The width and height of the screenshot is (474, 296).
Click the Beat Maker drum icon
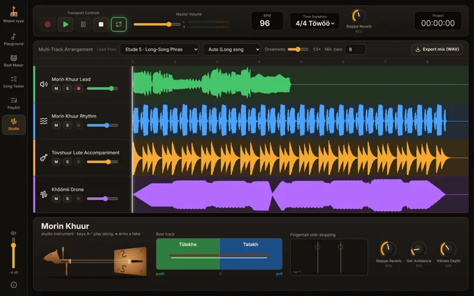pyautogui.click(x=14, y=58)
